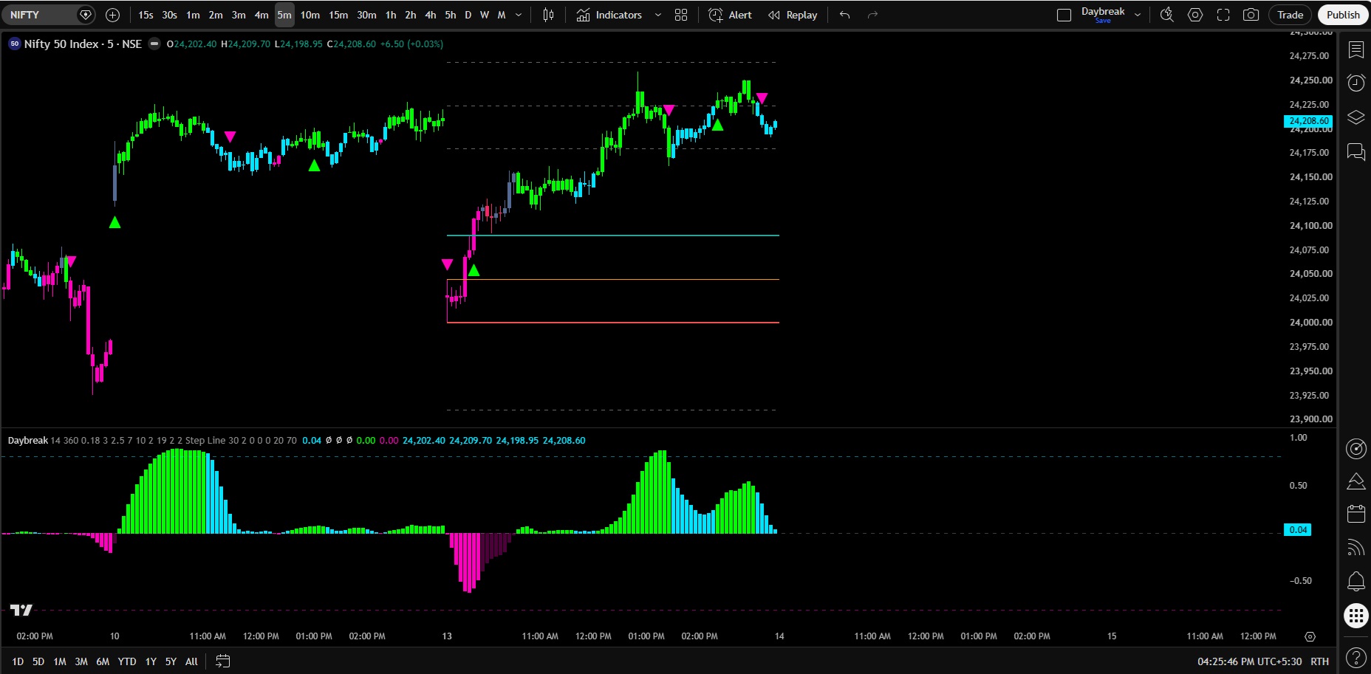Open the alerts clock panel icon

[1356, 83]
